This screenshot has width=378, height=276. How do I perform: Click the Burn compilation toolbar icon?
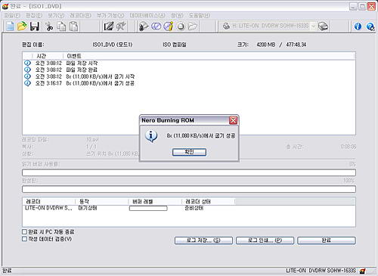click(x=144, y=26)
